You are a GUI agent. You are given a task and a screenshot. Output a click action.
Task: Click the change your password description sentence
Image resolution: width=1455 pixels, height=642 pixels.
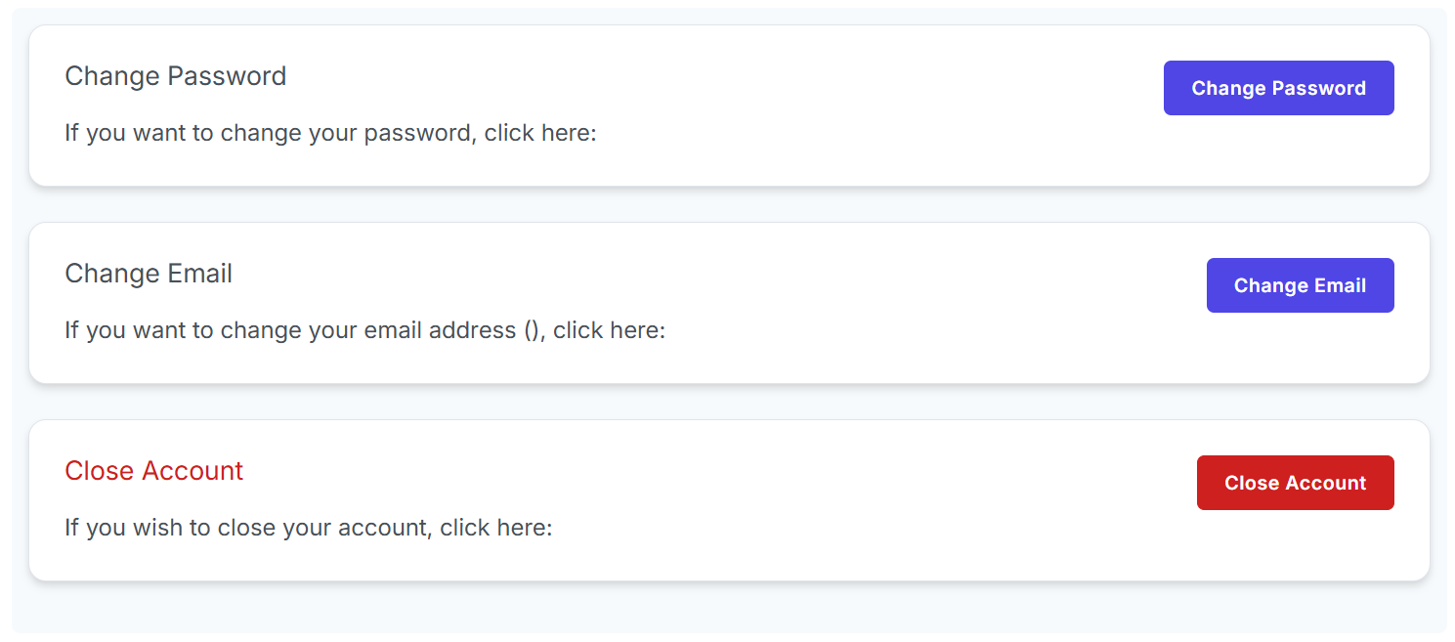(x=330, y=132)
